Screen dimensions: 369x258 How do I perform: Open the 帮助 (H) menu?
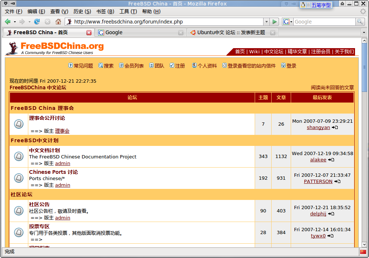[151, 11]
